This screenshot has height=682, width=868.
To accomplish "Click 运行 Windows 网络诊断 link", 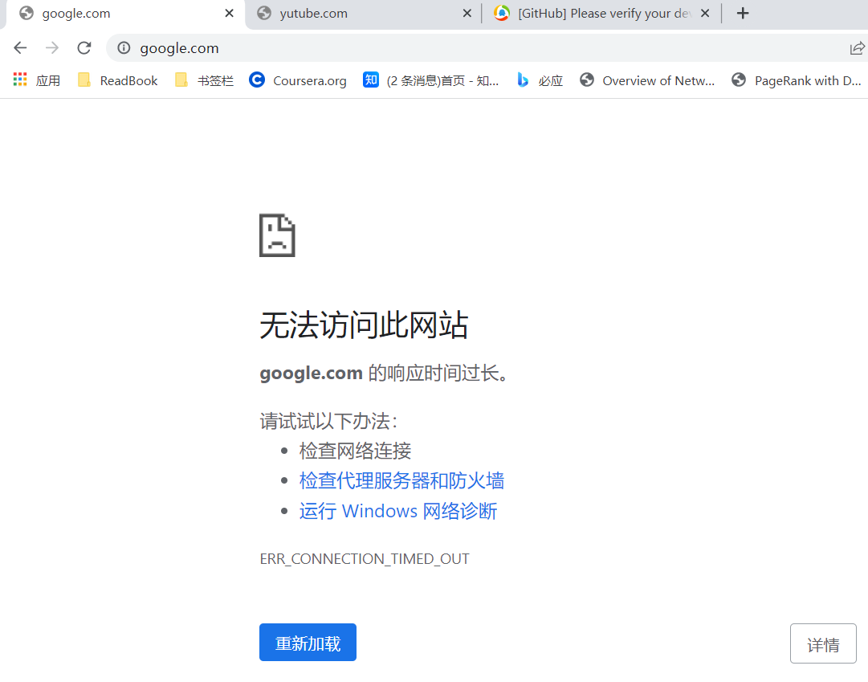I will [x=398, y=510].
